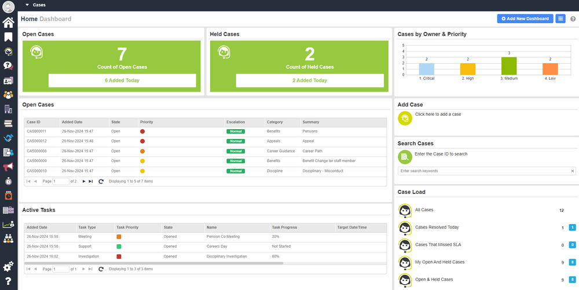Open the contact ID card icon in sidebar
This screenshot has width=579, height=290.
click(x=8, y=80)
